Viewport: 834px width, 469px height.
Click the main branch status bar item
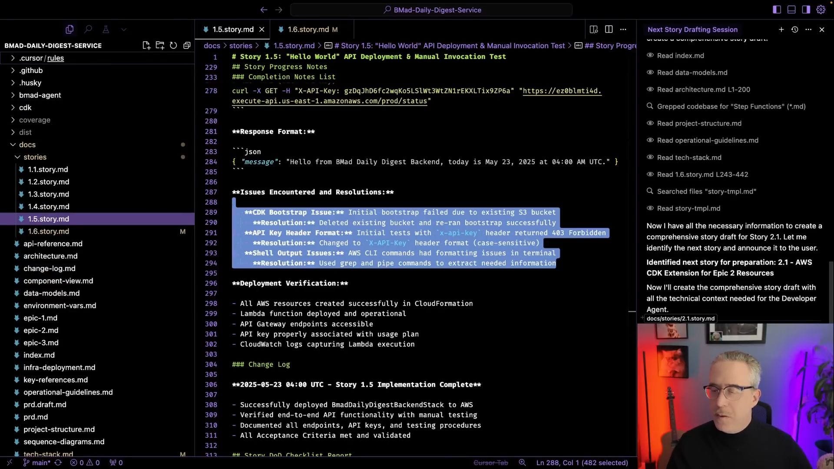tap(37, 463)
